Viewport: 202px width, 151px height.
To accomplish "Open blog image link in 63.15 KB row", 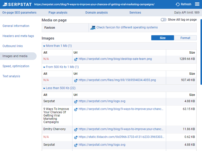I will pos(121,109).
